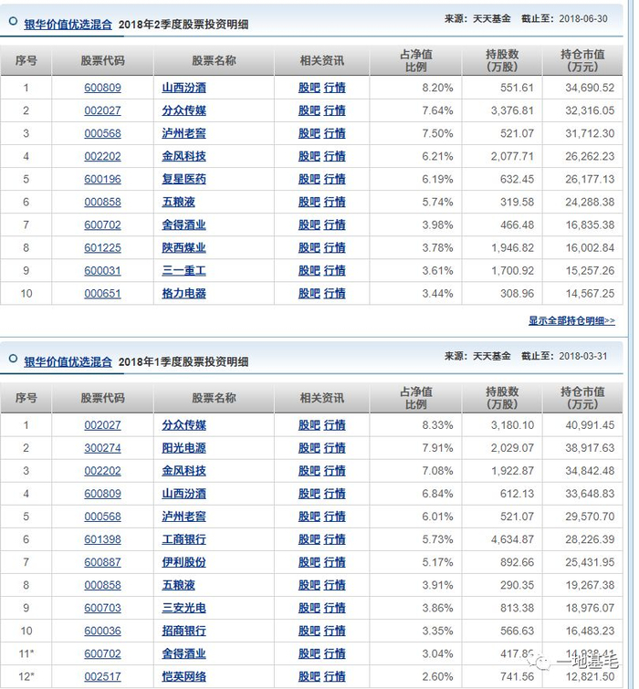Click 显示全部持仓明细>> link
639x689 pixels.
click(x=571, y=320)
